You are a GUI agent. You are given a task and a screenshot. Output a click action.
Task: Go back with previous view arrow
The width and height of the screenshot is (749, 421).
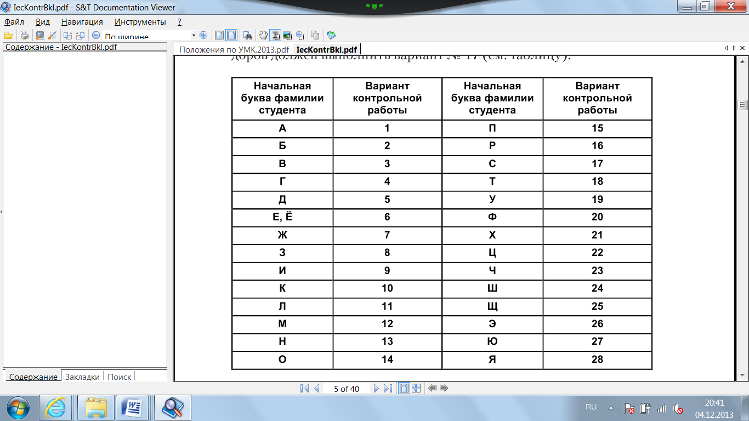point(432,389)
